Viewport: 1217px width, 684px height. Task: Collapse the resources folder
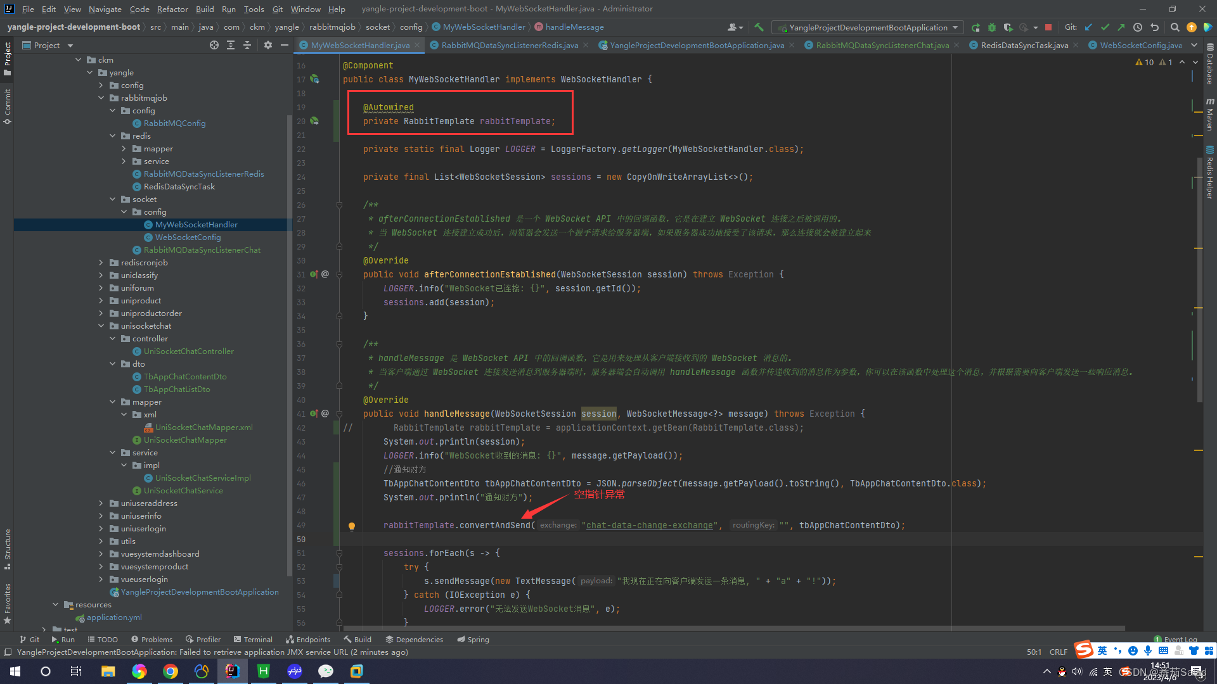(56, 605)
